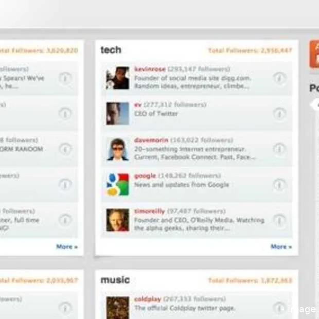Click info icon next to davemorin

(279, 149)
